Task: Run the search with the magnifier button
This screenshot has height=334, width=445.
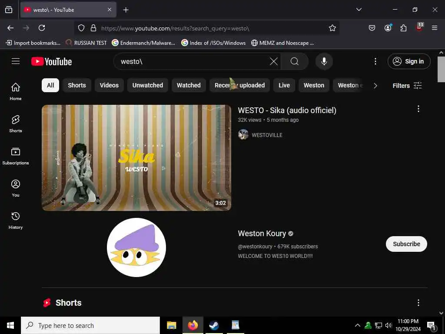Action: click(x=295, y=61)
